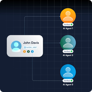This screenshot has height=92, width=92.
Task: Click the orange AI Agent 1 avatar
Action: coord(68,16)
